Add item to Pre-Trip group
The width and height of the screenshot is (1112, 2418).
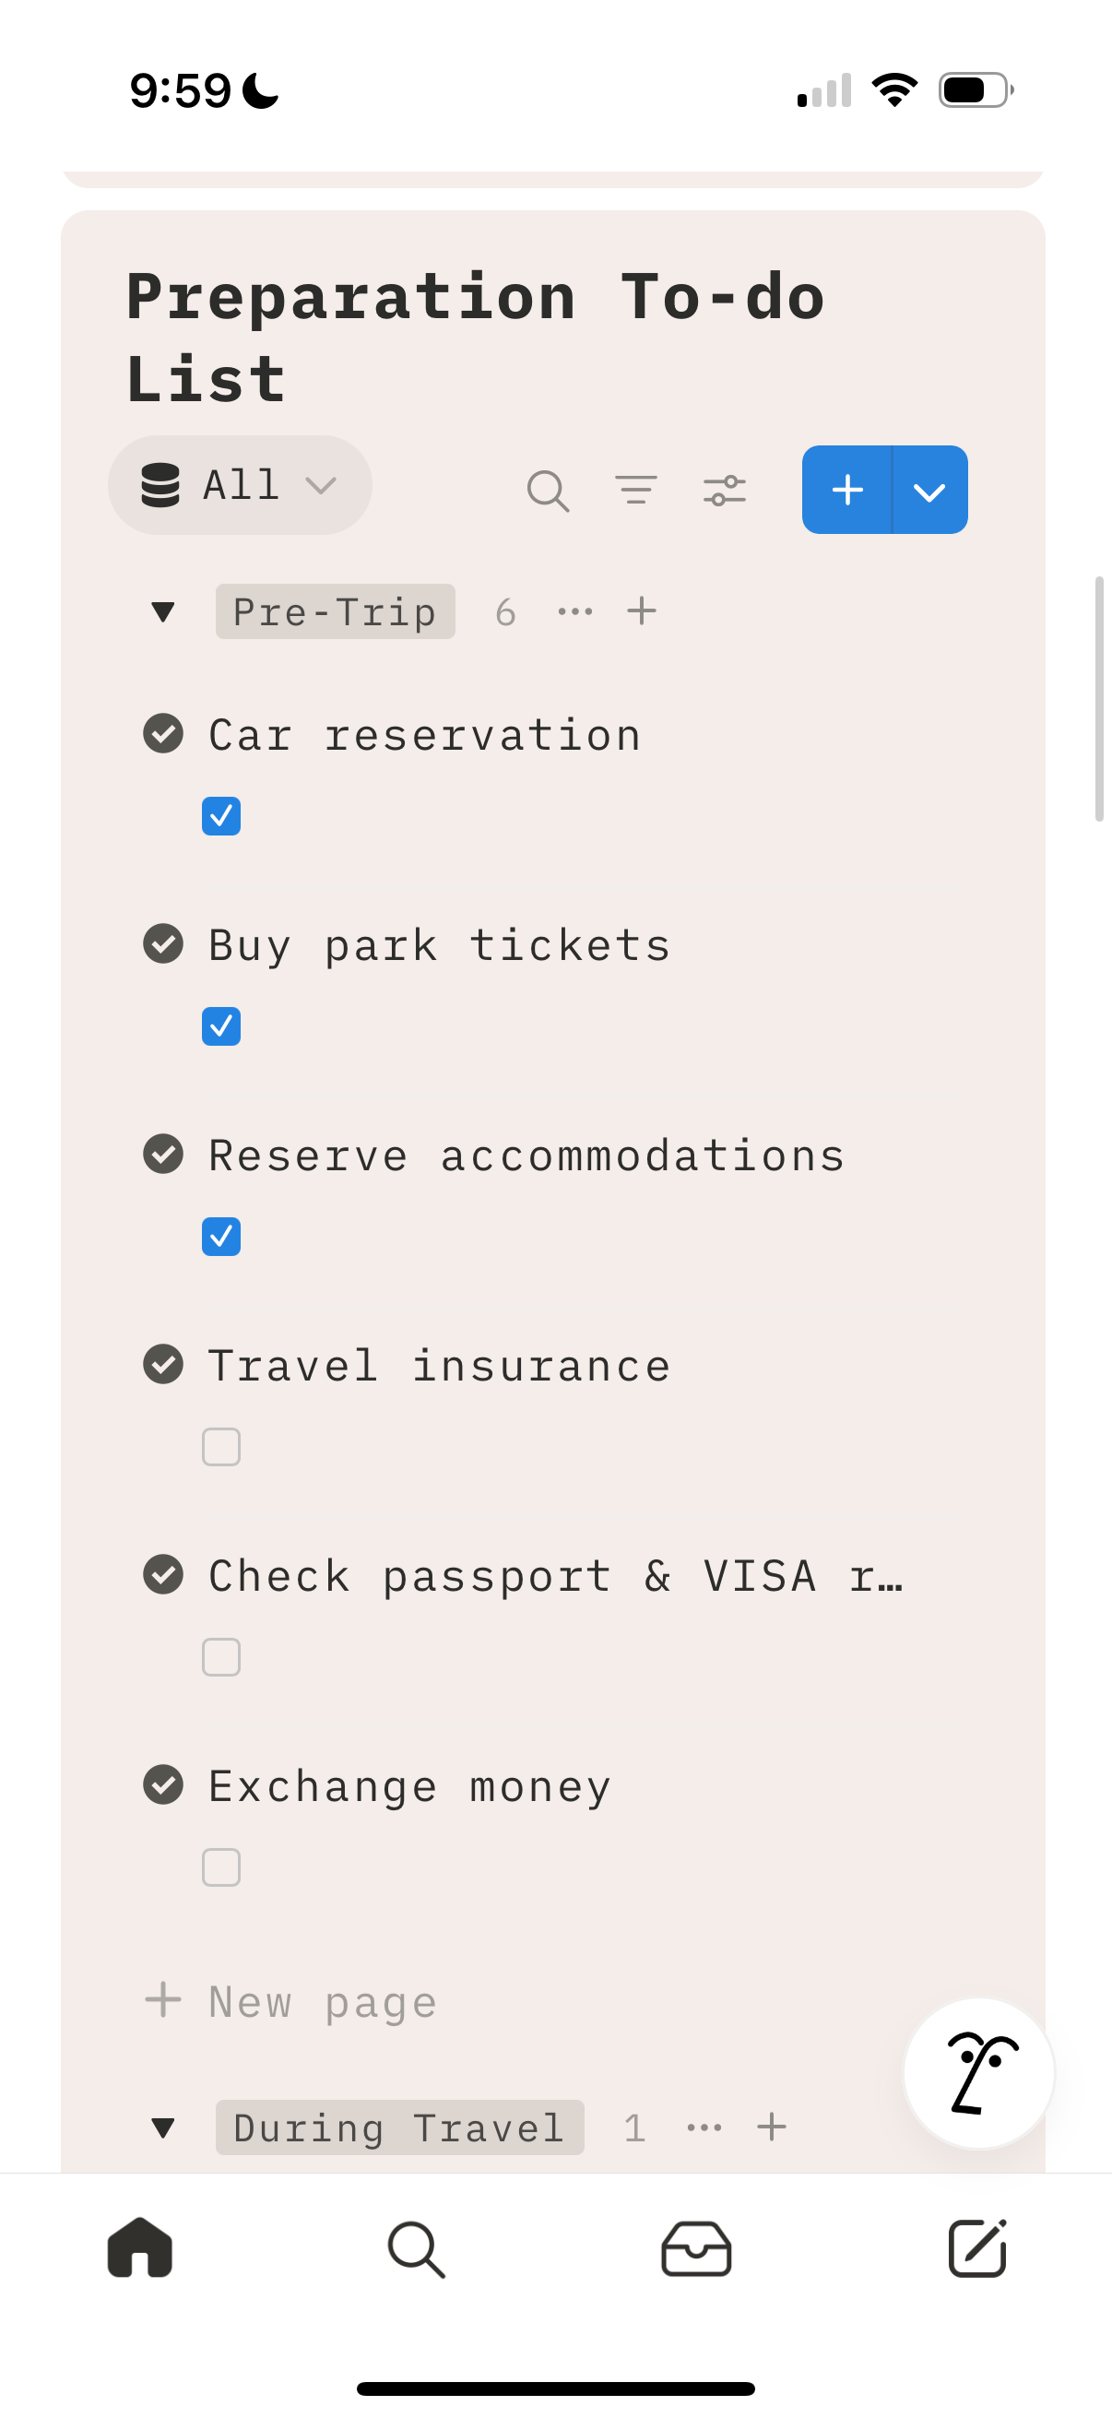coord(642,612)
